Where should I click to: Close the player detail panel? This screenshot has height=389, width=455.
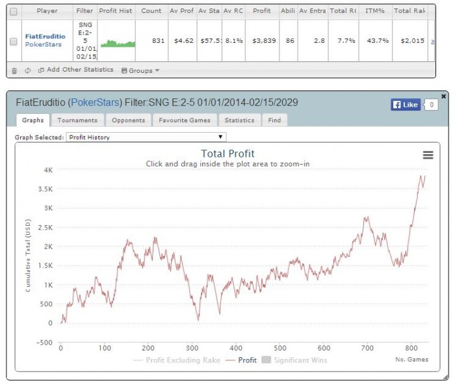coord(443,96)
